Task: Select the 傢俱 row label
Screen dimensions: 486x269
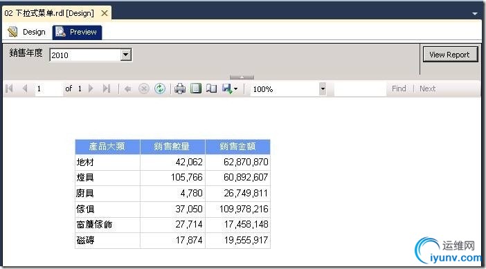Action: pos(85,209)
